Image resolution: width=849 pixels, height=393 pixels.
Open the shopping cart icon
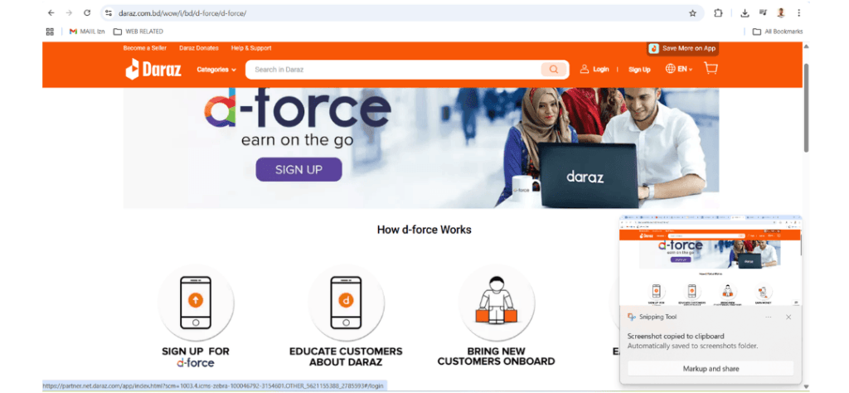point(711,68)
